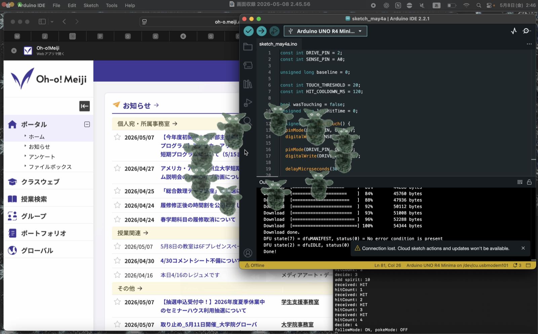Open the Serial Plotter icon in Arduino toolbar

pyautogui.click(x=514, y=31)
